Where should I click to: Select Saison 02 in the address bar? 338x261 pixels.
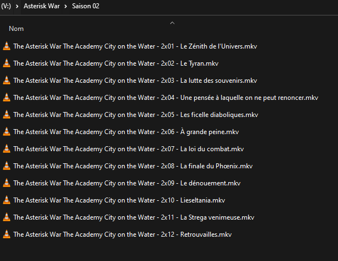[x=85, y=6]
